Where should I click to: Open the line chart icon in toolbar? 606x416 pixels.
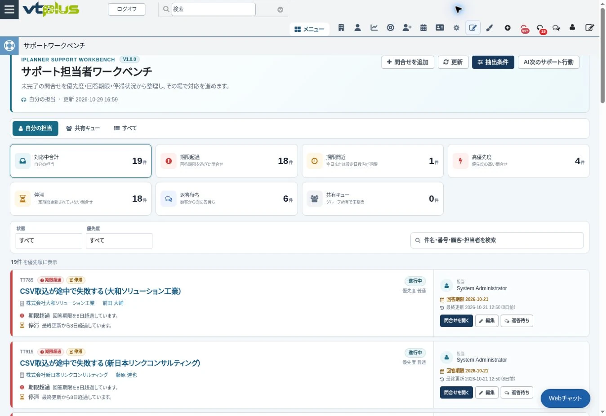click(x=374, y=28)
